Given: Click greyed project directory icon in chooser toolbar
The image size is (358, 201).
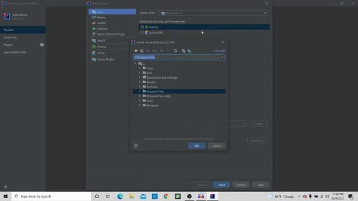Looking at the screenshot, I should point(148,51).
